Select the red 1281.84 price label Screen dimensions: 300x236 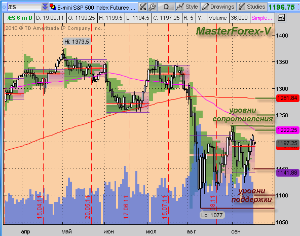point(287,98)
